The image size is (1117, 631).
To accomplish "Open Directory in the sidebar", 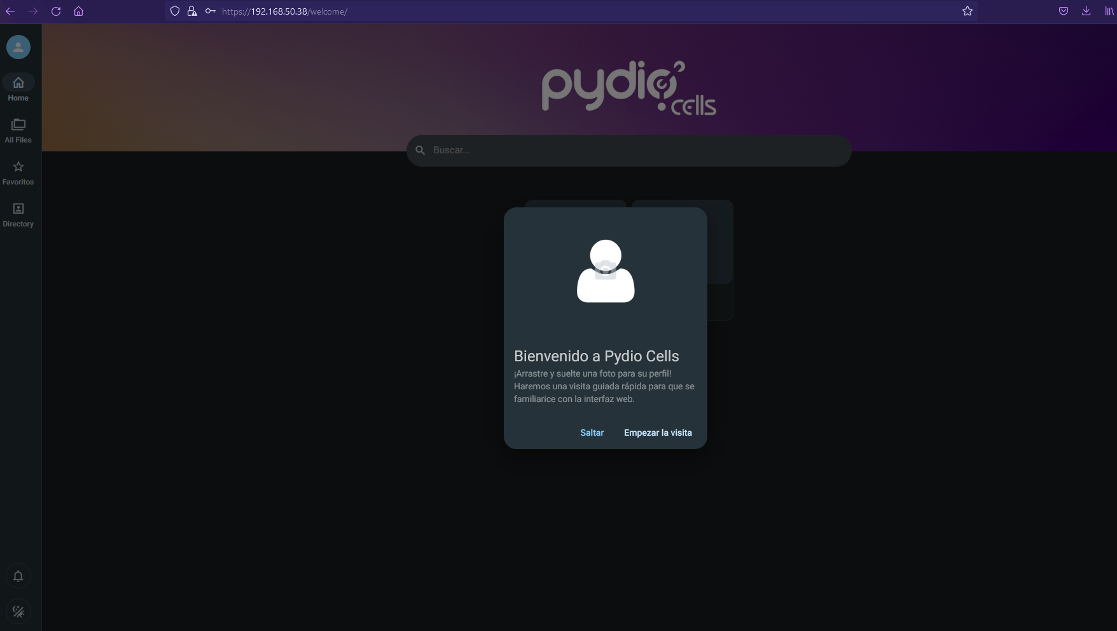I will [x=18, y=214].
